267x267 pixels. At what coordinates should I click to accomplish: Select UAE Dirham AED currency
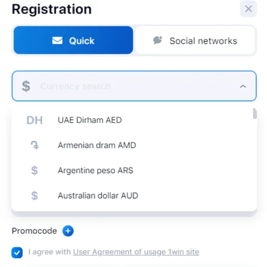point(134,120)
